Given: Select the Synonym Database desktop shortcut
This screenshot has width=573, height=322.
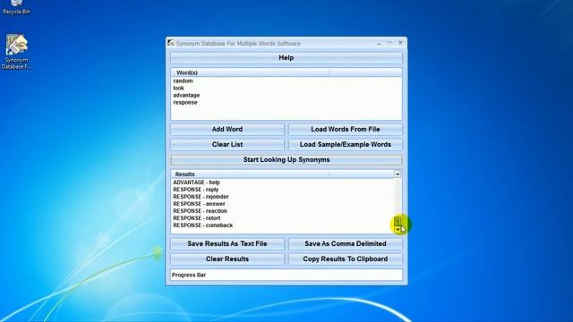Looking at the screenshot, I should pos(16,52).
